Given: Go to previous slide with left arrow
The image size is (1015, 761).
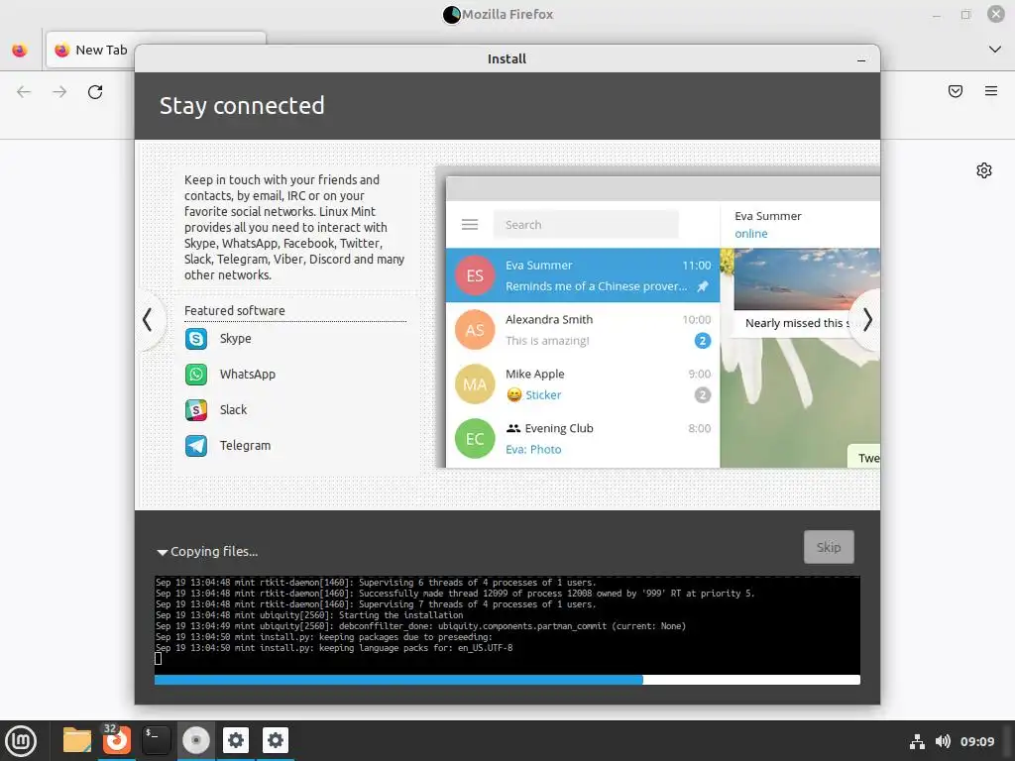Looking at the screenshot, I should coord(148,320).
